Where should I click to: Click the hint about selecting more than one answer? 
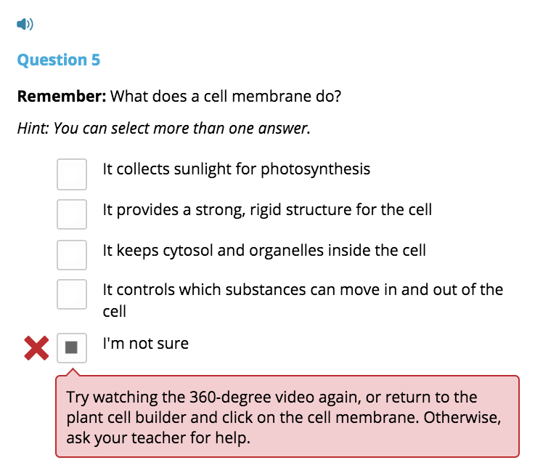pos(164,129)
